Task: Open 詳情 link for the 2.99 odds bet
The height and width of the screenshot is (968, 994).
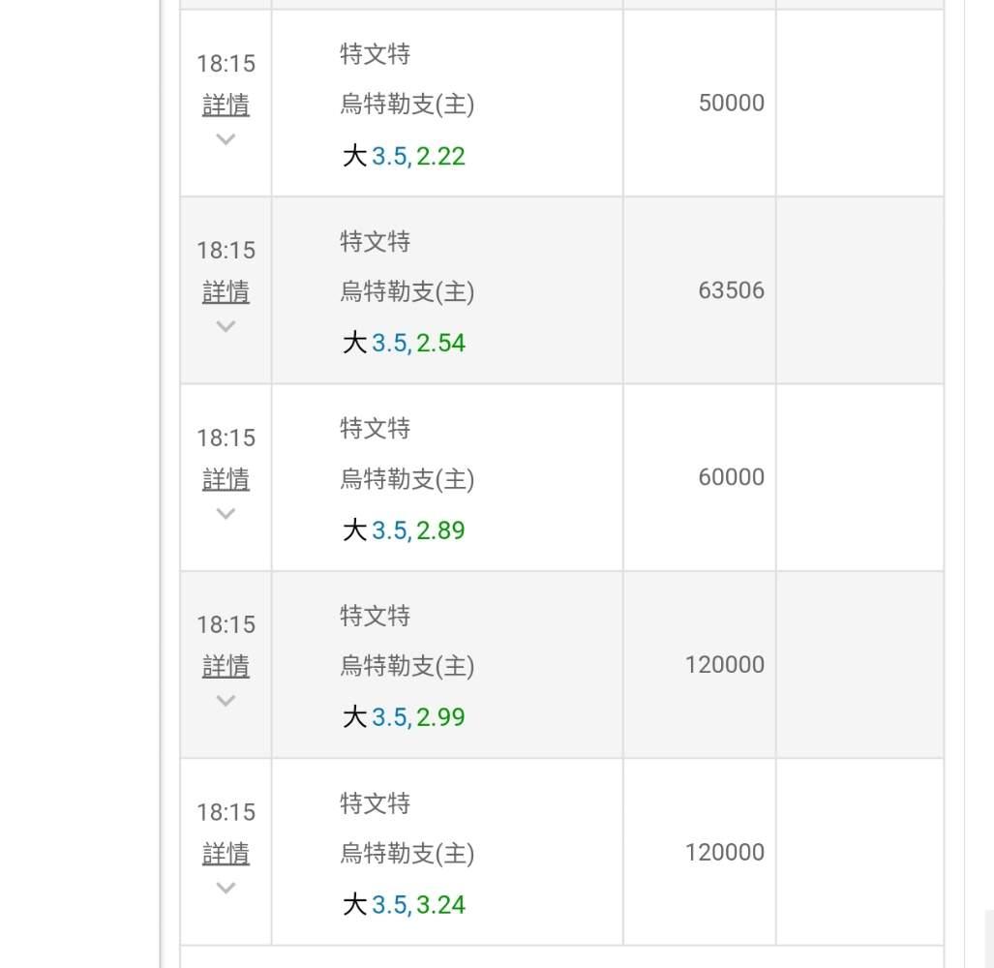Action: [226, 666]
